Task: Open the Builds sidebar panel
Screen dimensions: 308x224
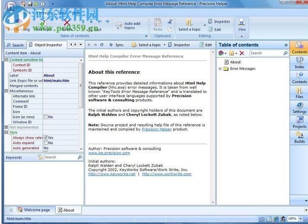Action: (x=299, y=138)
